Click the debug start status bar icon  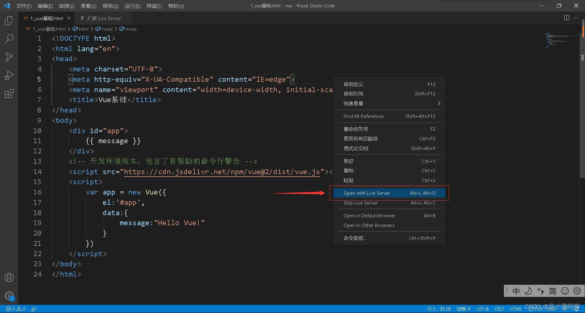[x=34, y=309]
